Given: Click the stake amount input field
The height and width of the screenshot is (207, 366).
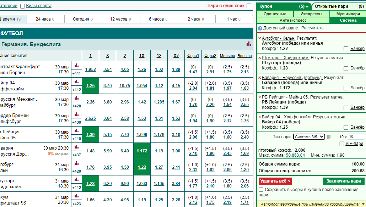Looking at the screenshot, I should tap(356, 137).
